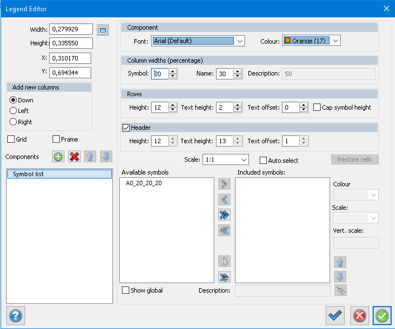The width and height of the screenshot is (395, 329).
Task: Increase Rows Height with up stepper
Action: (x=172, y=105)
